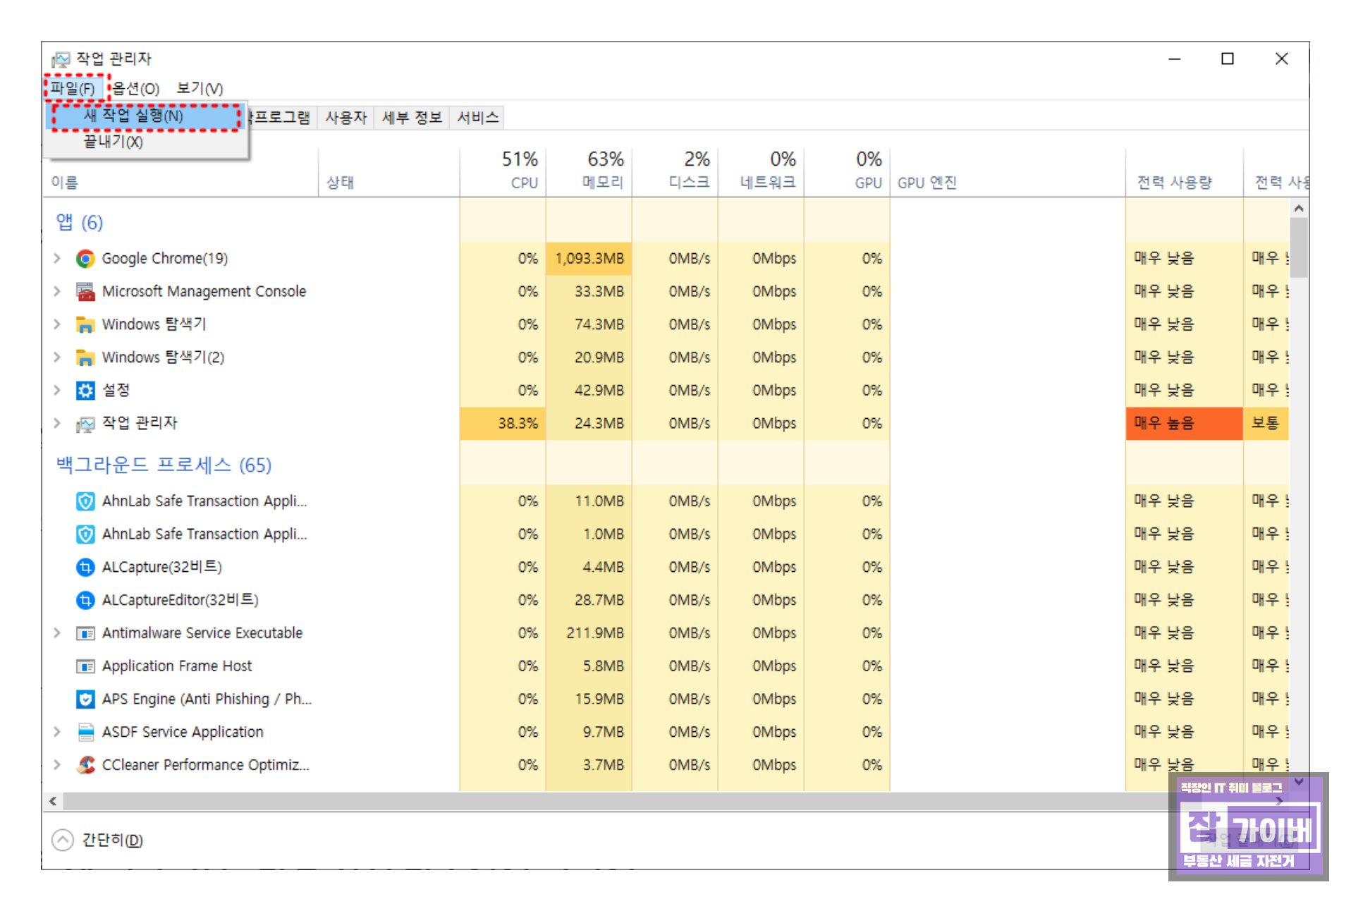The height and width of the screenshot is (911, 1351).
Task: Click the ALCaptureEditor(32비트) icon
Action: tap(85, 600)
